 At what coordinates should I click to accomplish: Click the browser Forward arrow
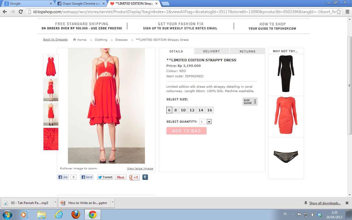13,12
